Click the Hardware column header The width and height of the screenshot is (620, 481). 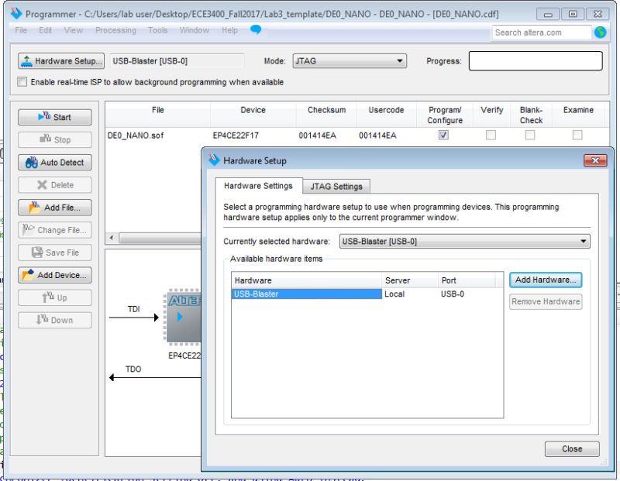[306, 280]
